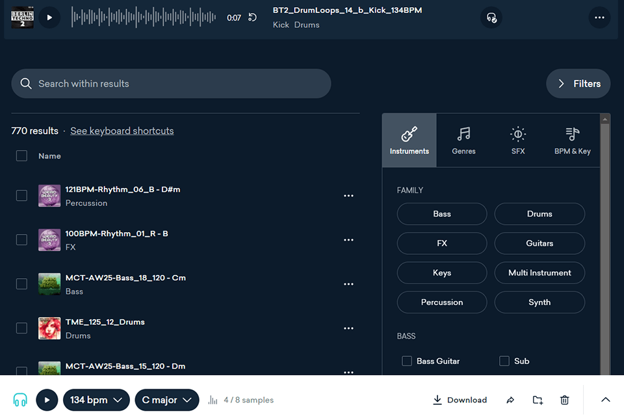Image resolution: width=624 pixels, height=416 pixels.
Task: Share with the arrow icon
Action: tap(510, 400)
